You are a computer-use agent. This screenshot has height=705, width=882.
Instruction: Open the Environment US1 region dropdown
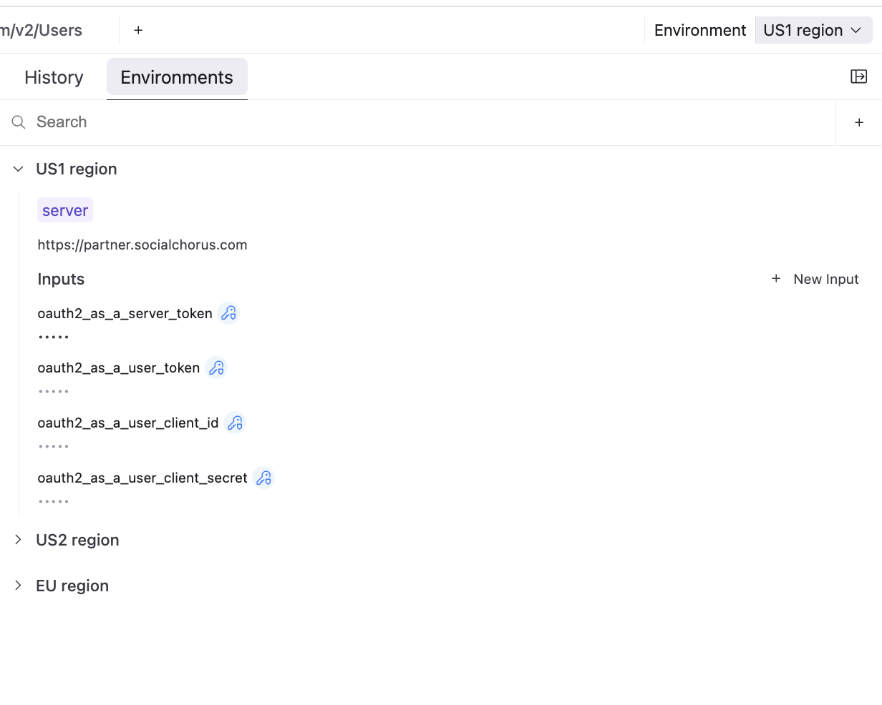coord(813,30)
